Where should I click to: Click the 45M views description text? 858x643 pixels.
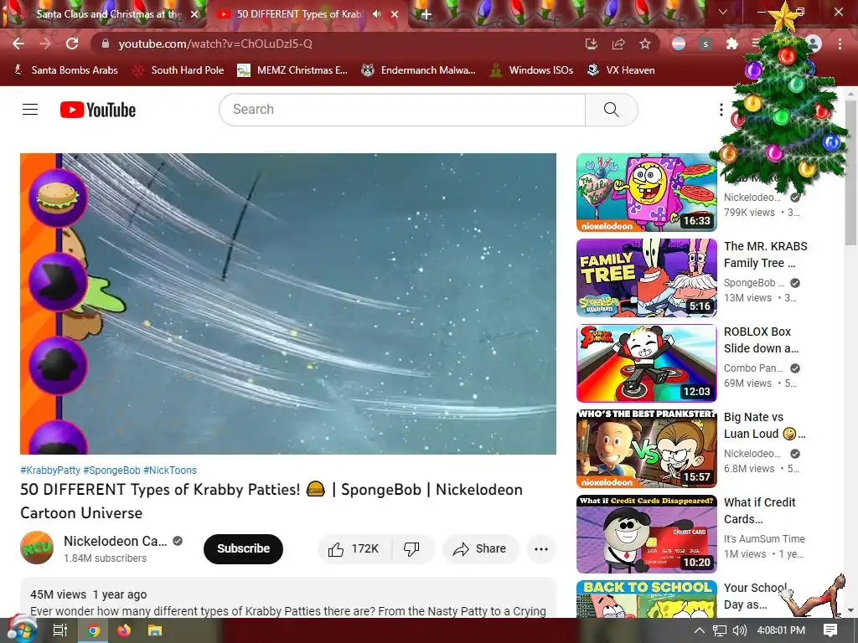click(x=58, y=594)
